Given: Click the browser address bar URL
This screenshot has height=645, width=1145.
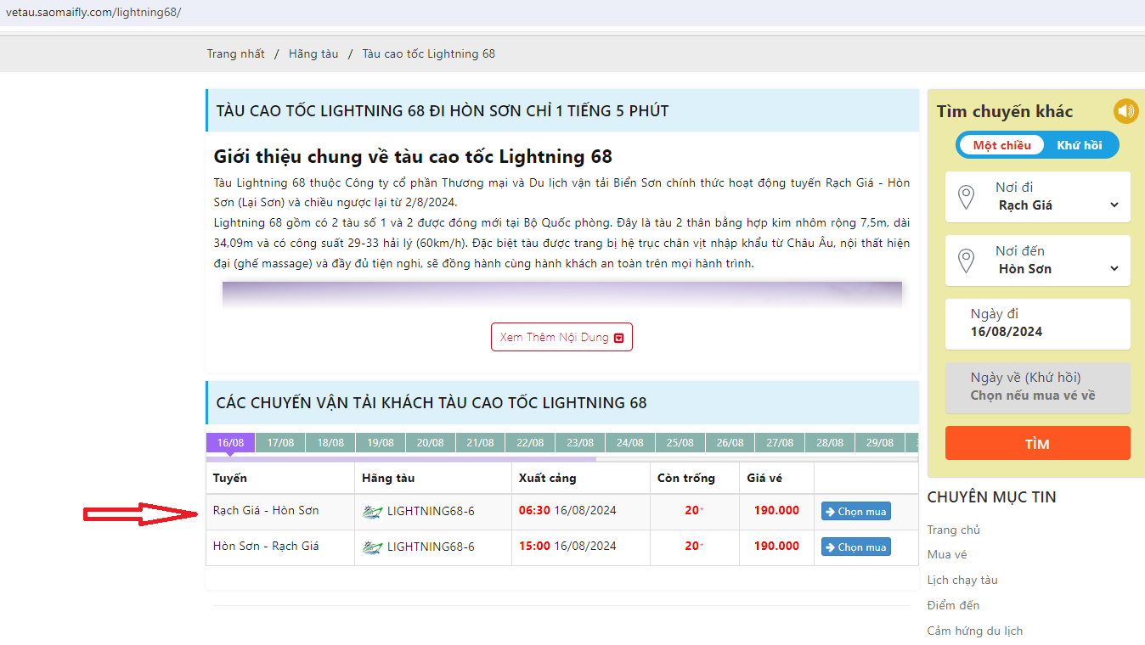Looking at the screenshot, I should point(93,13).
